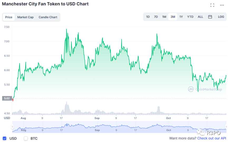Toggle the USD currency checkbox

click(x=4, y=138)
